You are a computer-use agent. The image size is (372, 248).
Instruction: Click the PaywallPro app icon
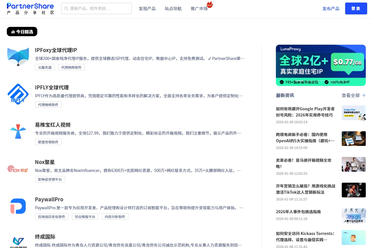coord(18,206)
